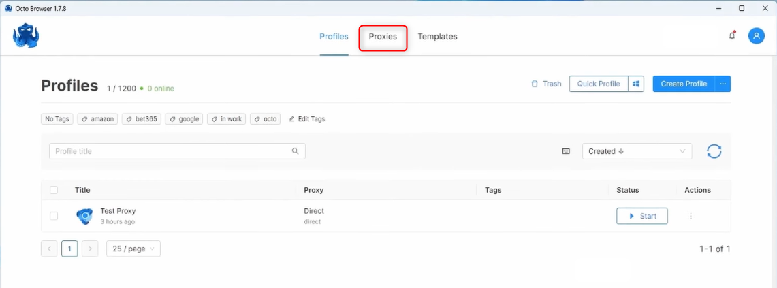Filter by the bet365 tag

click(x=142, y=119)
